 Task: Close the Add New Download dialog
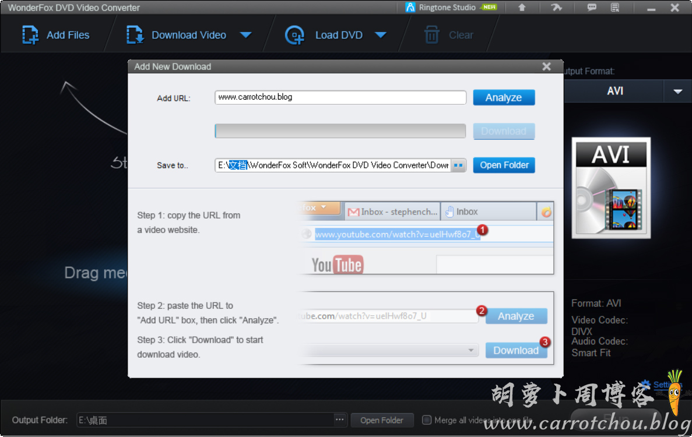[546, 66]
